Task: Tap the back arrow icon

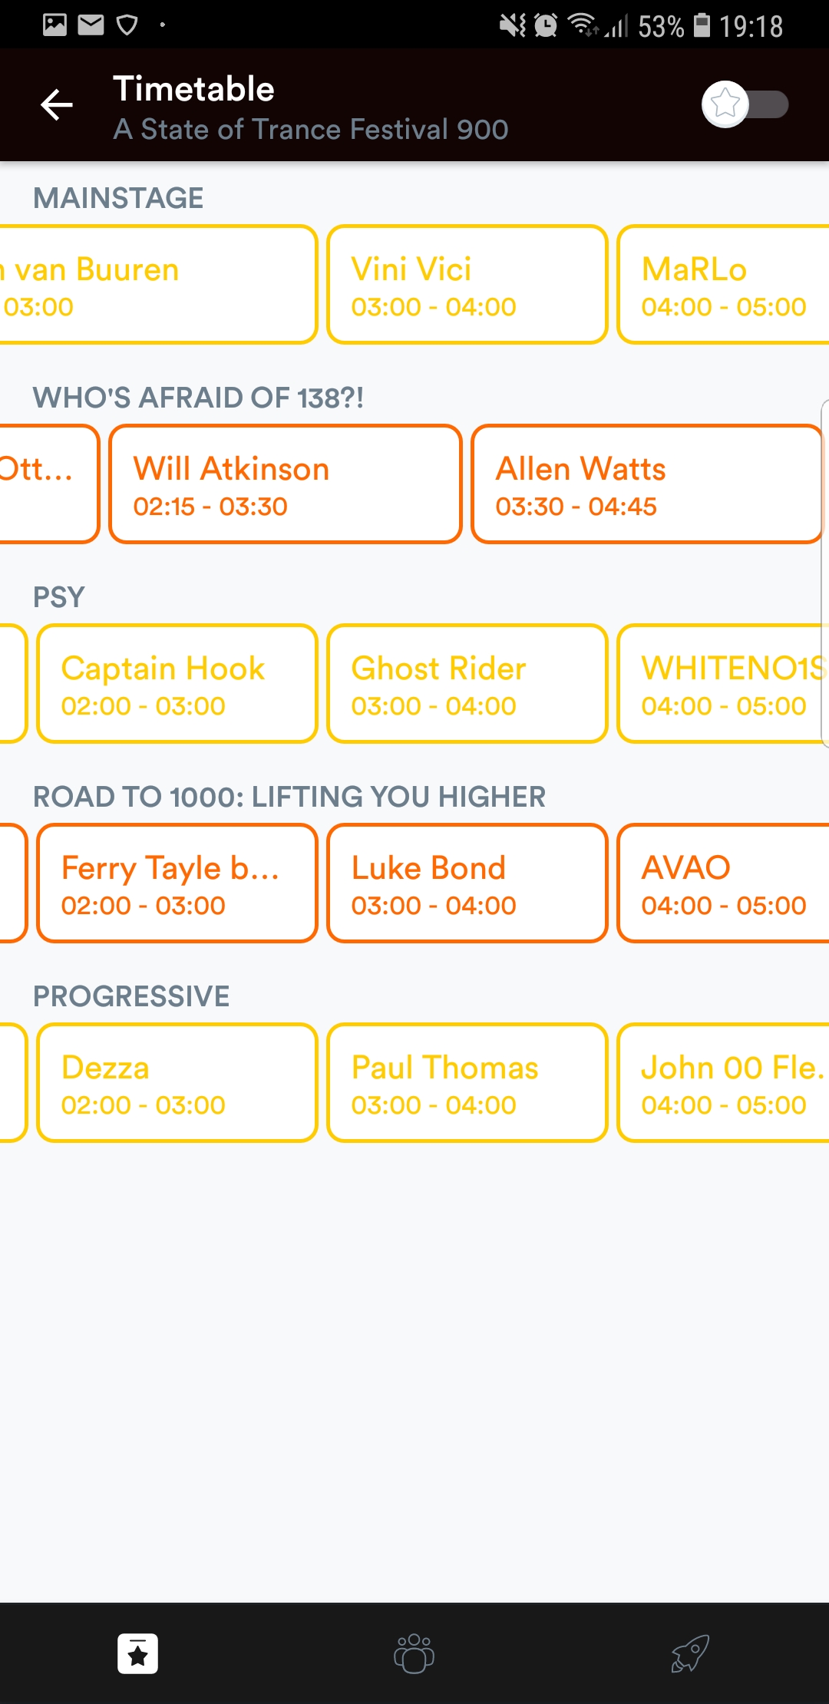Action: (x=57, y=105)
